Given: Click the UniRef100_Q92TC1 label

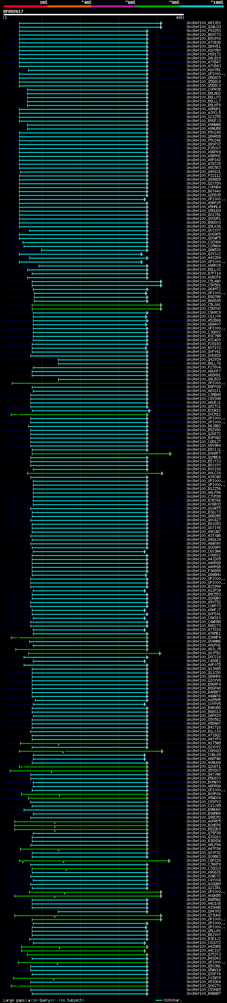Looking at the screenshot, I should 204,406.
